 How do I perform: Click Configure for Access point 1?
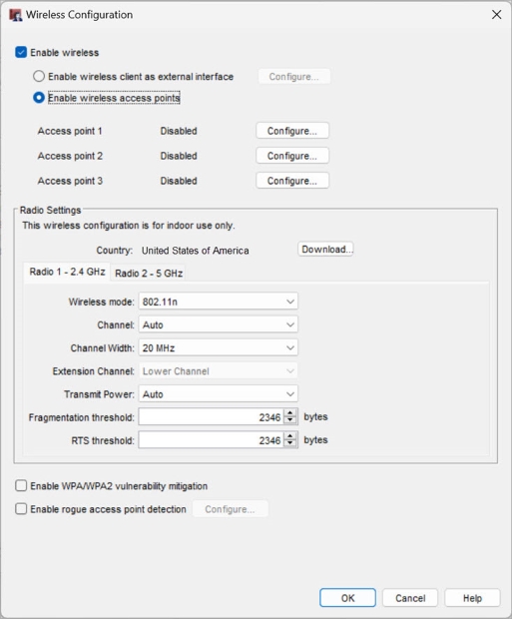point(292,131)
